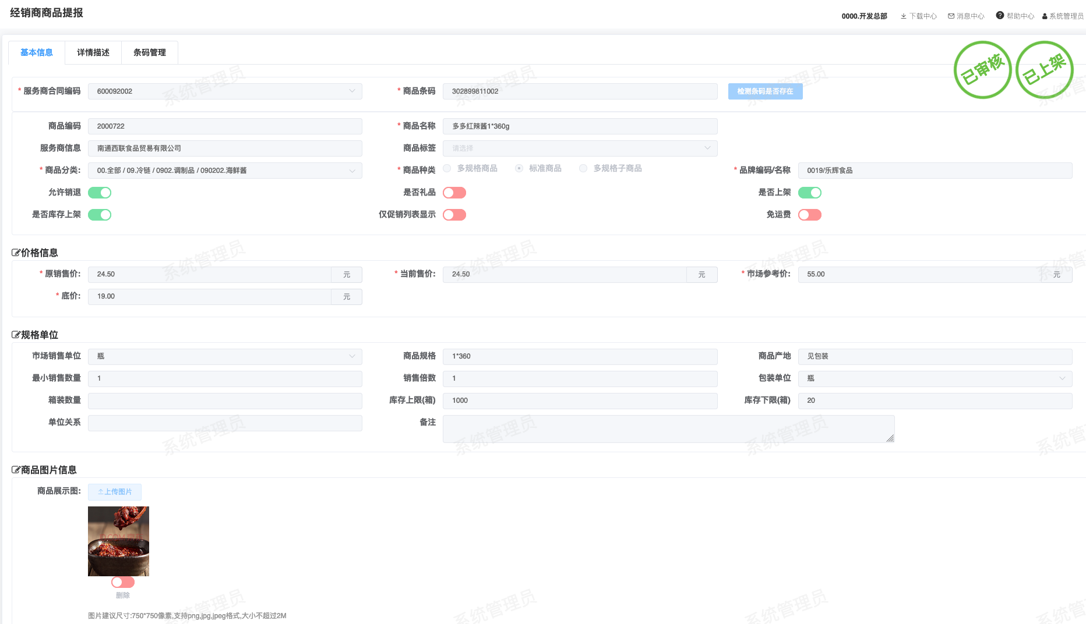Select the 多规格商品 radio option
The image size is (1086, 624).
(x=447, y=168)
